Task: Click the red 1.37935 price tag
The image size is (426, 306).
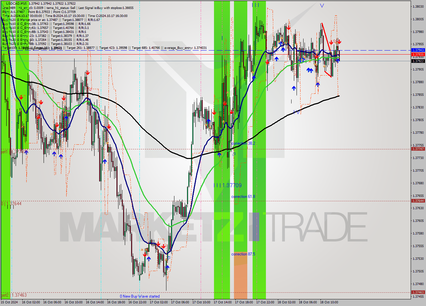Action: [x=418, y=54]
